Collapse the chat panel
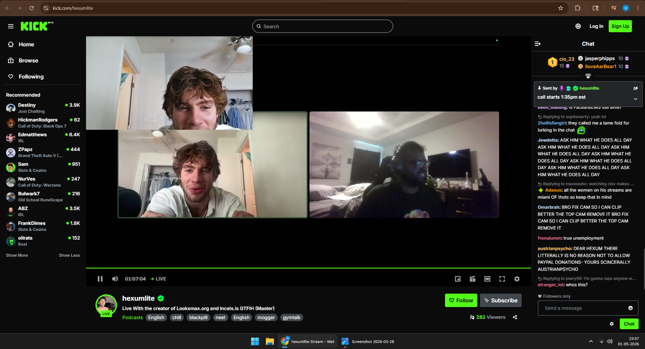The height and width of the screenshot is (349, 645). tap(538, 44)
